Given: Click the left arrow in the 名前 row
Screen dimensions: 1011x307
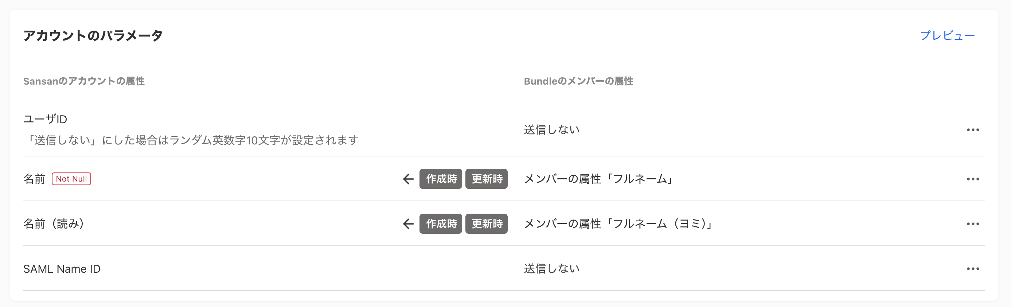Looking at the screenshot, I should pyautogui.click(x=409, y=179).
